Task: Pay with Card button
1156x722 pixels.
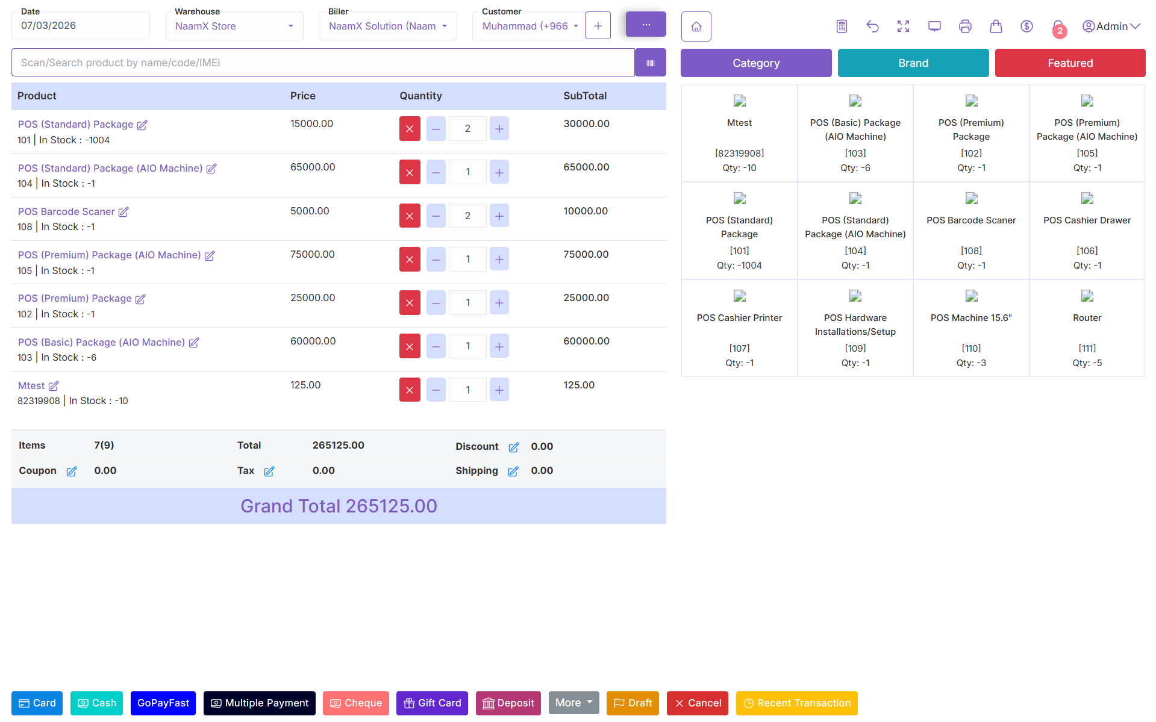Action: 37,703
